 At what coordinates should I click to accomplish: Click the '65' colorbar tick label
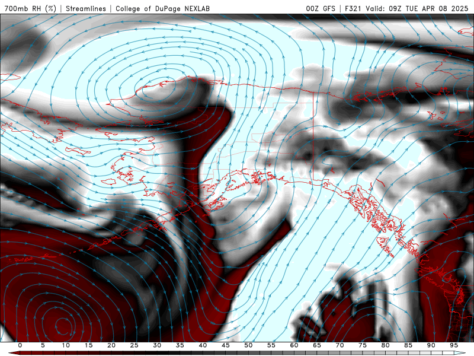pyautogui.click(x=317, y=345)
